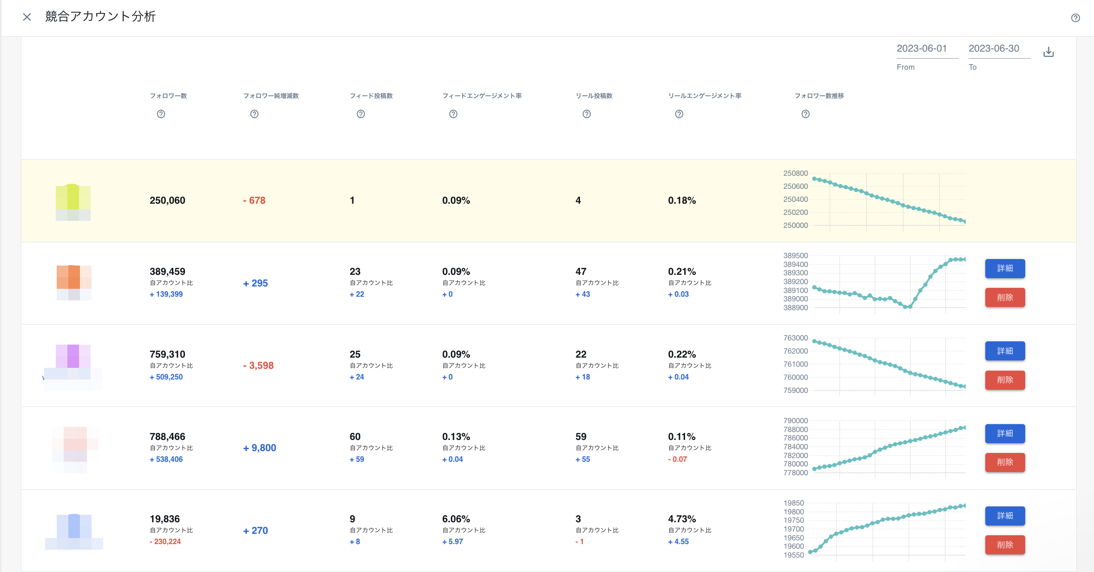The image size is (1094, 572).
Task: Click help icon under リール投稿数 column
Action: 587,114
